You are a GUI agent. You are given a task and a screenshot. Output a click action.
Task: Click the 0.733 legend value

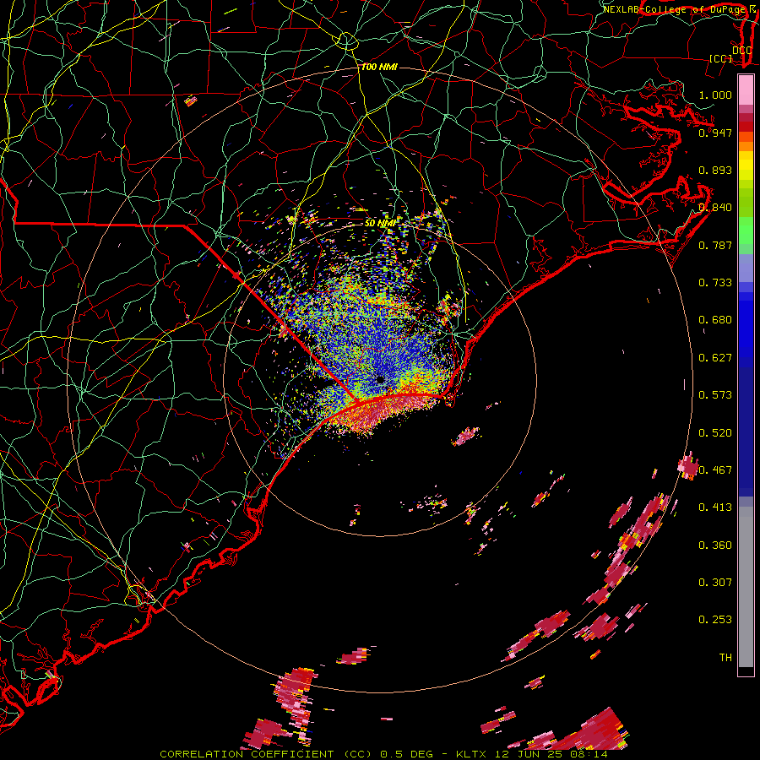coord(715,283)
